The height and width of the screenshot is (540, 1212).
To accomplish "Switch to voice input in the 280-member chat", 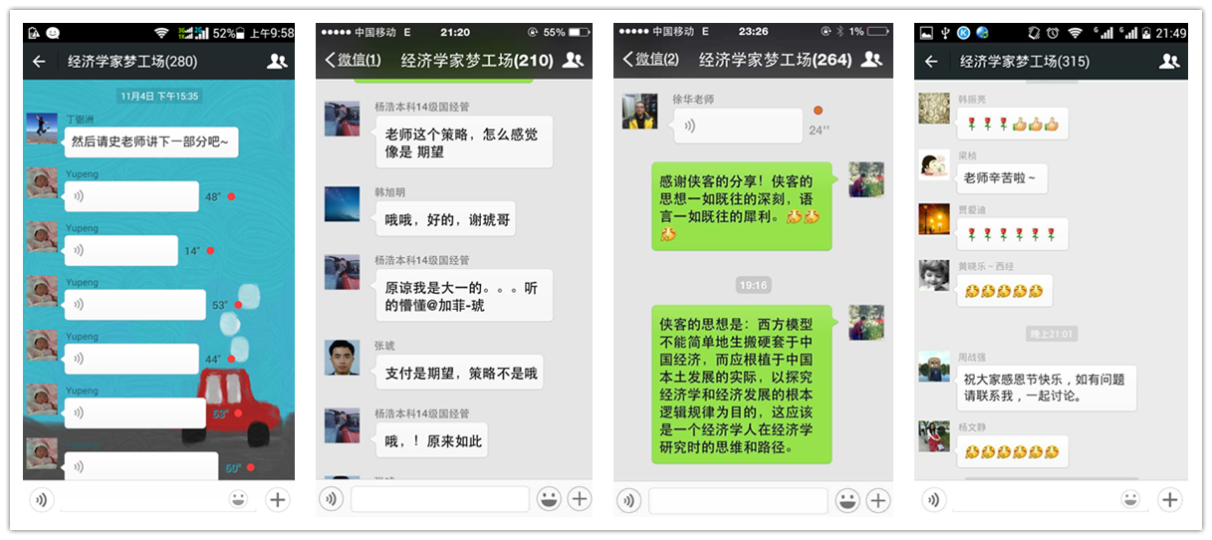I will [41, 499].
